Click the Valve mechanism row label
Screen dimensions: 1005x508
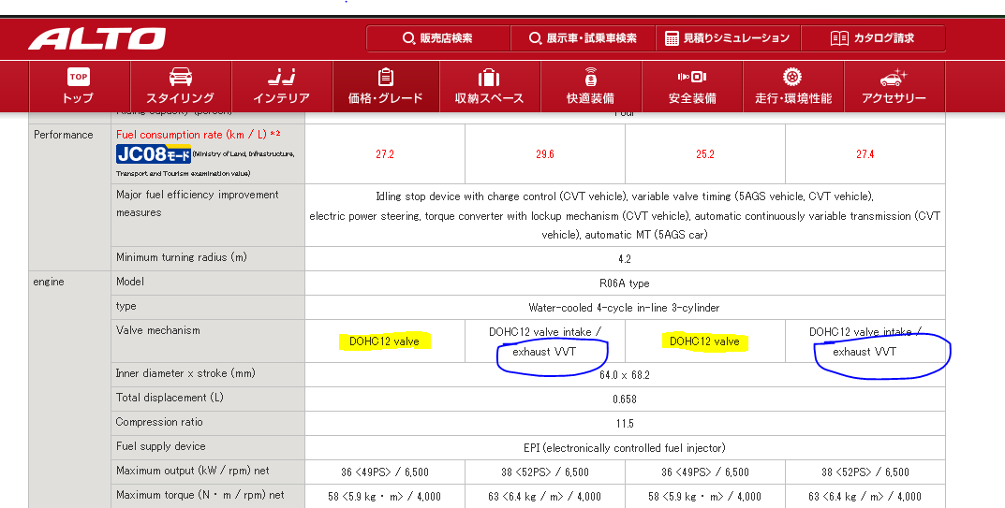157,330
